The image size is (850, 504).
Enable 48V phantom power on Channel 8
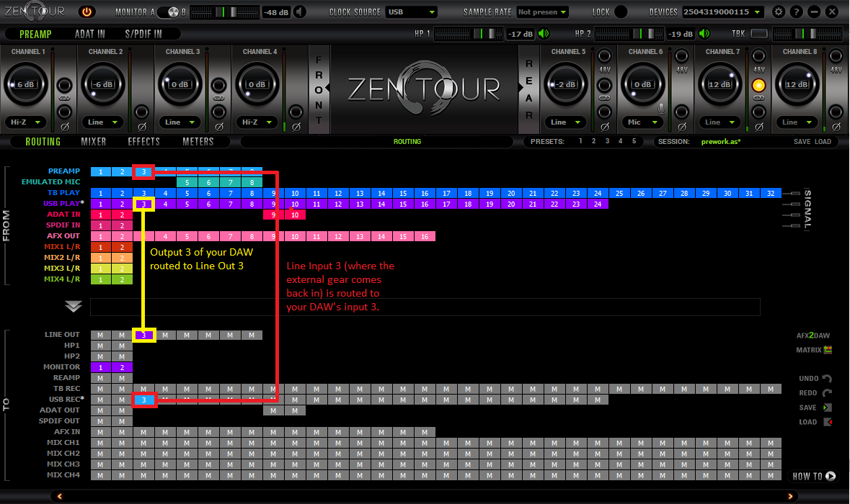coord(836,55)
